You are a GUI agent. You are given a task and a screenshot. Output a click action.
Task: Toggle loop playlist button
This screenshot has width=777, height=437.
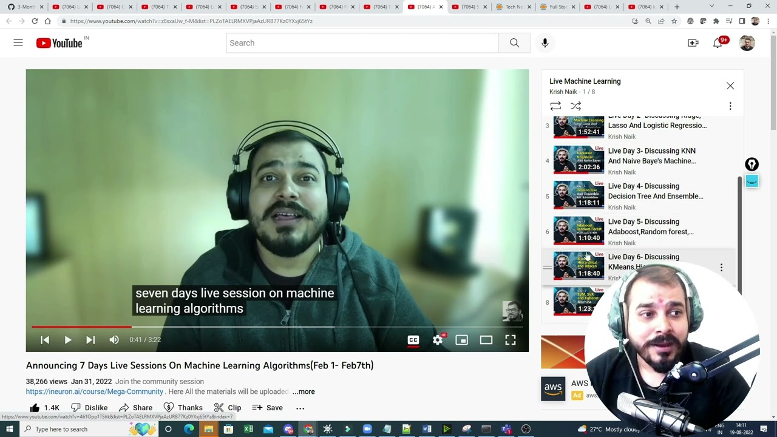tap(555, 106)
